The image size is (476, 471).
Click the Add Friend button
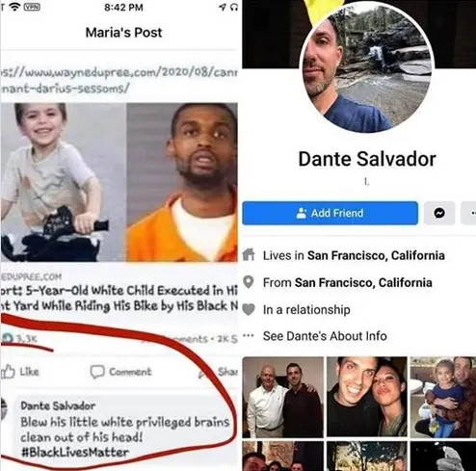click(x=331, y=213)
